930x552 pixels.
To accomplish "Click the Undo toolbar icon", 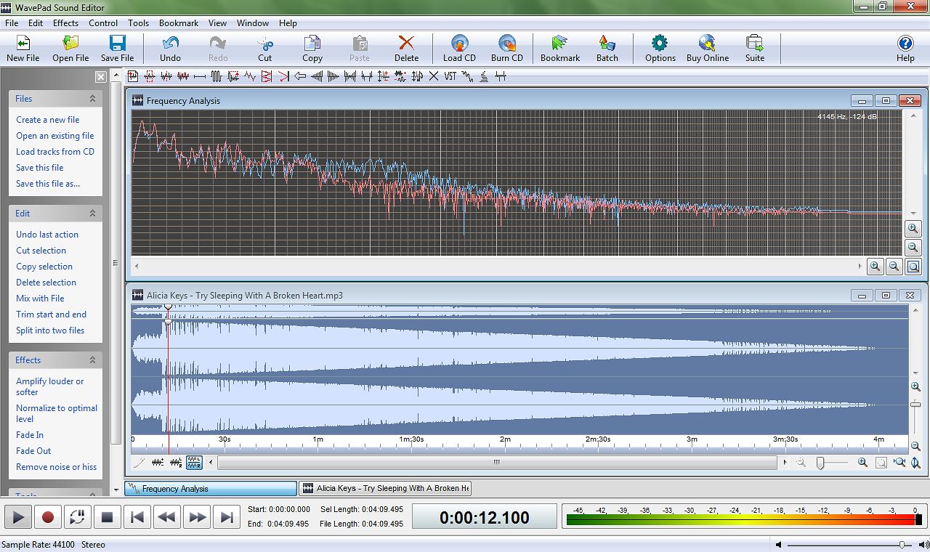I will [x=169, y=46].
